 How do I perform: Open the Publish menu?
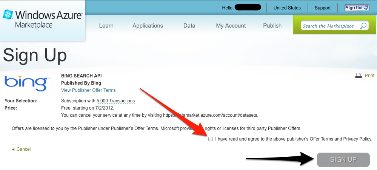point(272,26)
